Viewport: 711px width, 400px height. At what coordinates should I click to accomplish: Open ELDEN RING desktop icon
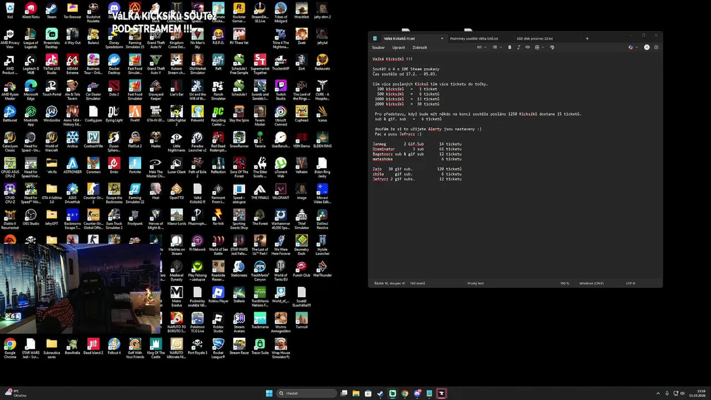[x=322, y=139]
